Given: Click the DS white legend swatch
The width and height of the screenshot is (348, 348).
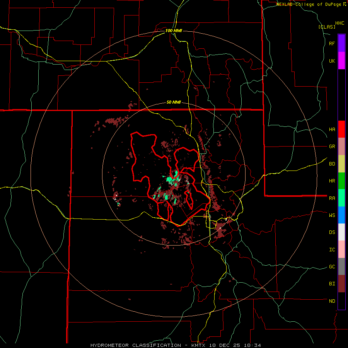Looking at the screenshot, I should 341,232.
